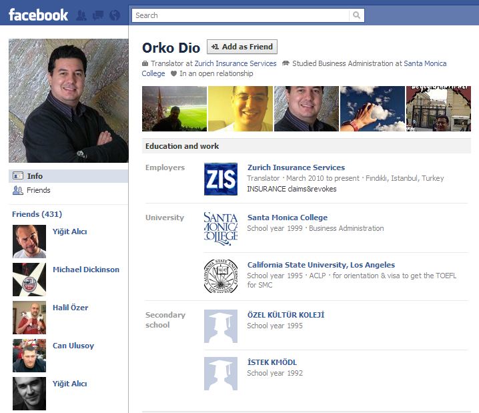Open the last Yiğit Alıcı name link
This screenshot has width=479, height=413.
click(x=69, y=384)
